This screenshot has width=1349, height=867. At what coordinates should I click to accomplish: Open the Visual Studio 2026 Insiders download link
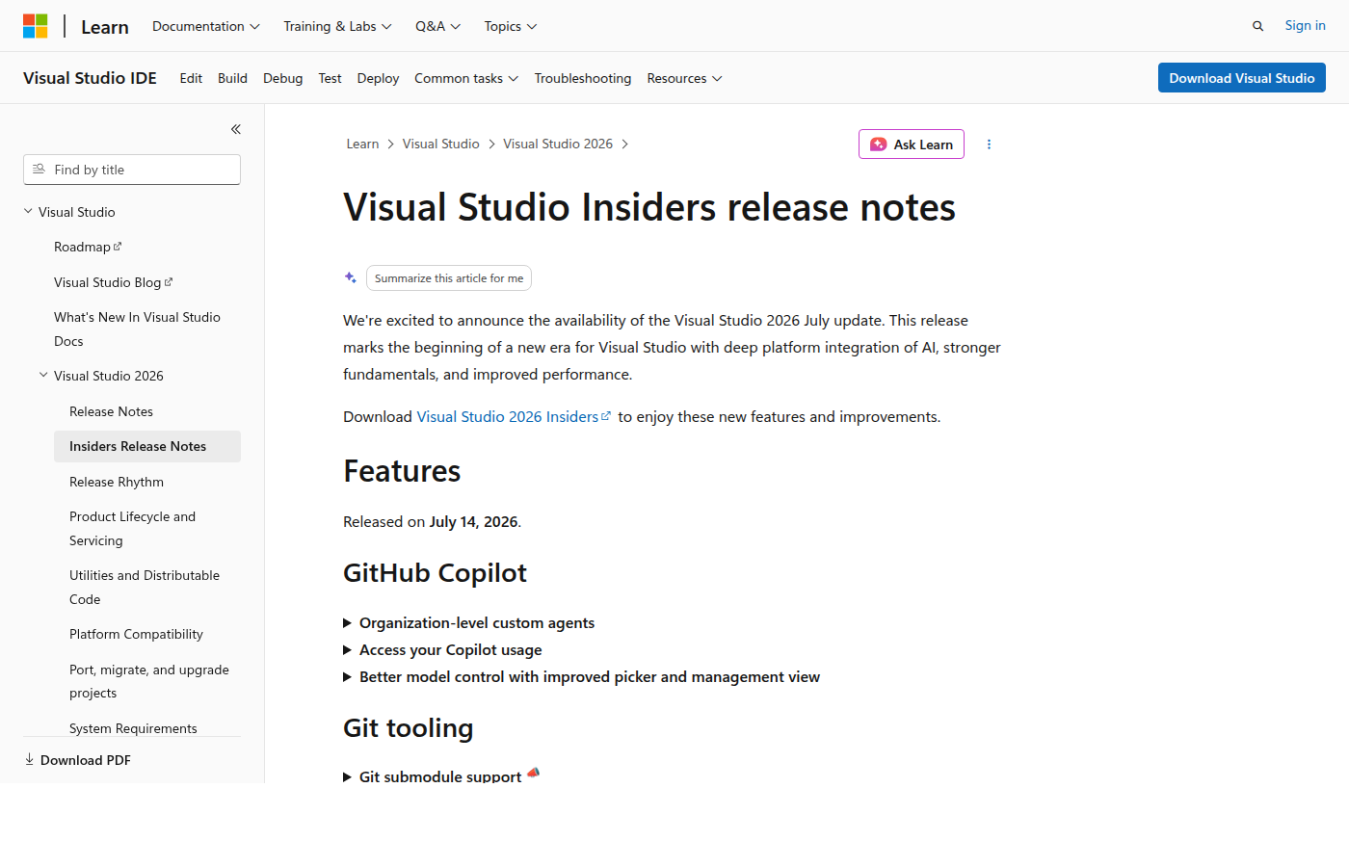[x=514, y=416]
